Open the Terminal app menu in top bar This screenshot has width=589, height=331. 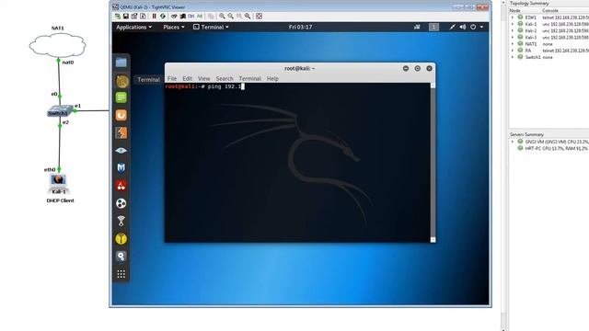pyautogui.click(x=211, y=27)
